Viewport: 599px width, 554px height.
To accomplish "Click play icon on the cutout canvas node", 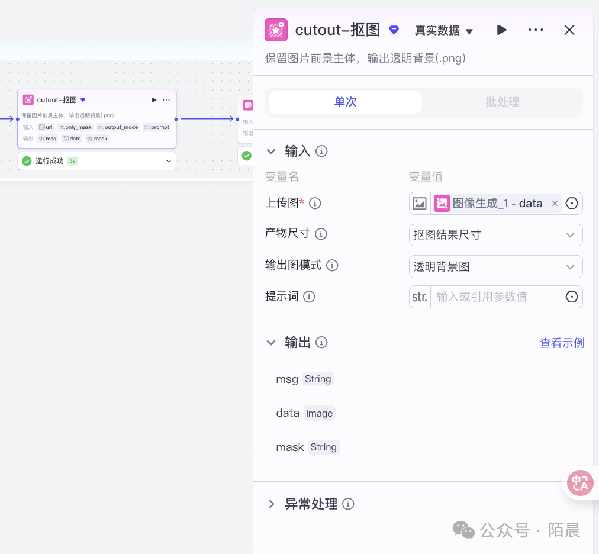I will pos(154,100).
